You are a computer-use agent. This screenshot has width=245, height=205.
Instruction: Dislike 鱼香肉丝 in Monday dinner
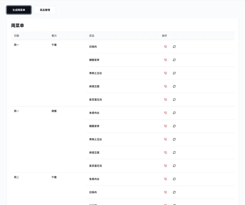pos(165,113)
